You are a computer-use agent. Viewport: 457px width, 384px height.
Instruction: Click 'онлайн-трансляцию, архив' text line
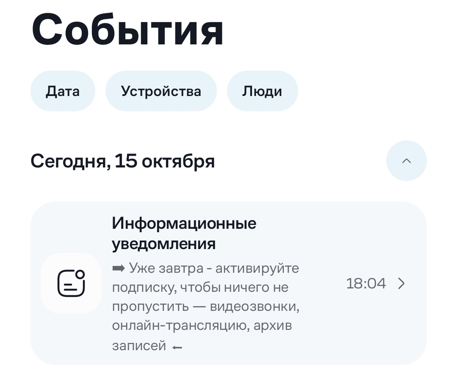202,326
